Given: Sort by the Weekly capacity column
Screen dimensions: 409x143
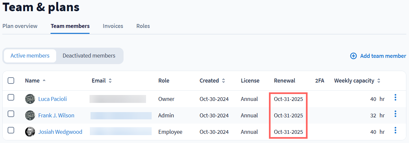Looking at the screenshot, I should point(379,81).
